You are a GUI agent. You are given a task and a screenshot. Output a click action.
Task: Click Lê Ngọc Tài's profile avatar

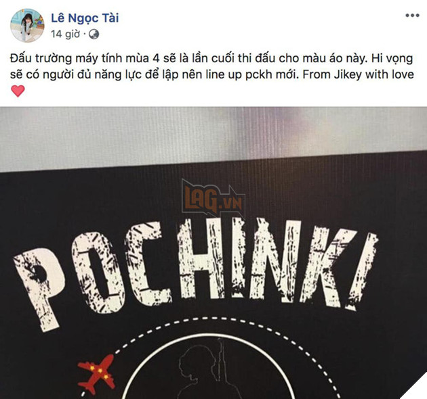click(x=27, y=25)
